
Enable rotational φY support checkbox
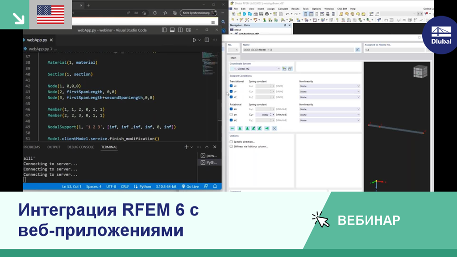[x=231, y=115]
